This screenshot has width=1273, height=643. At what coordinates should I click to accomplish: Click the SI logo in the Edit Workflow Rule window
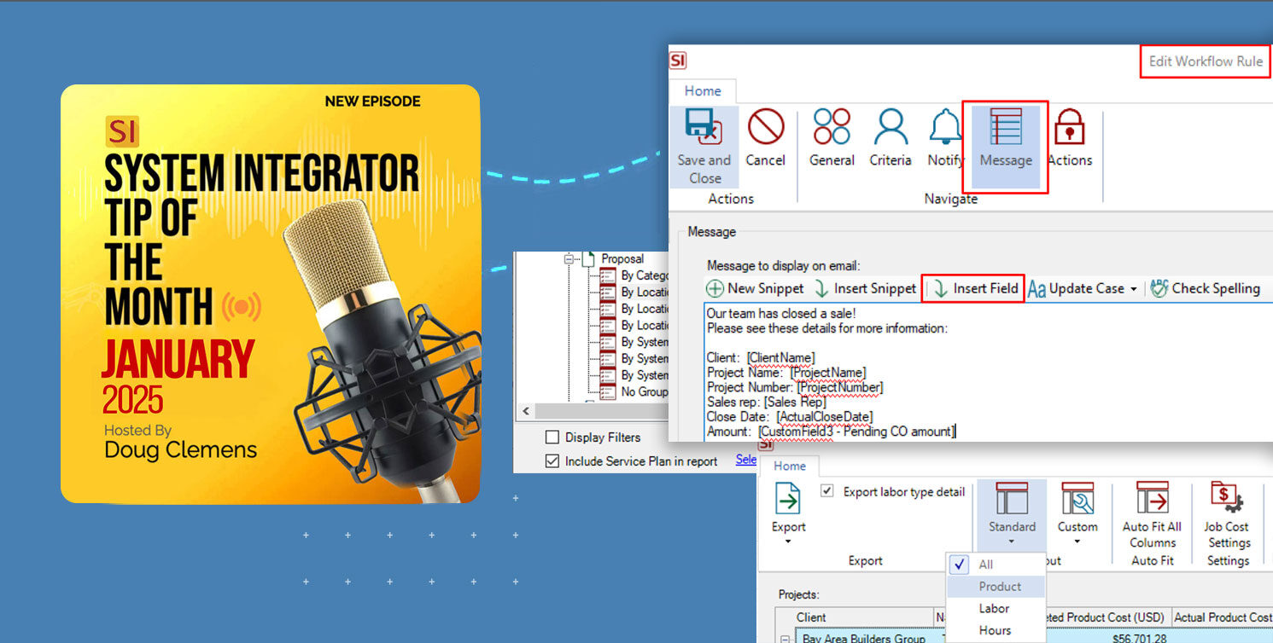pos(678,61)
